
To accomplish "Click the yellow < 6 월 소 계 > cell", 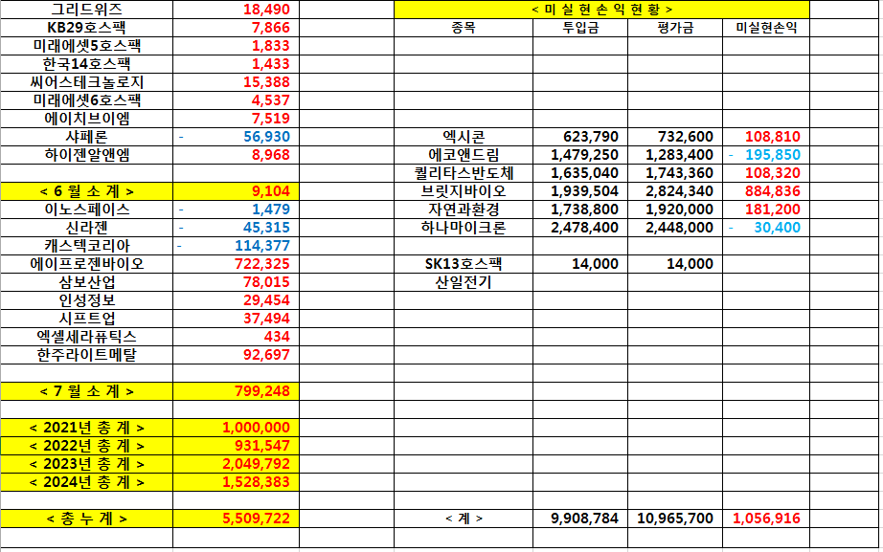I will point(87,191).
